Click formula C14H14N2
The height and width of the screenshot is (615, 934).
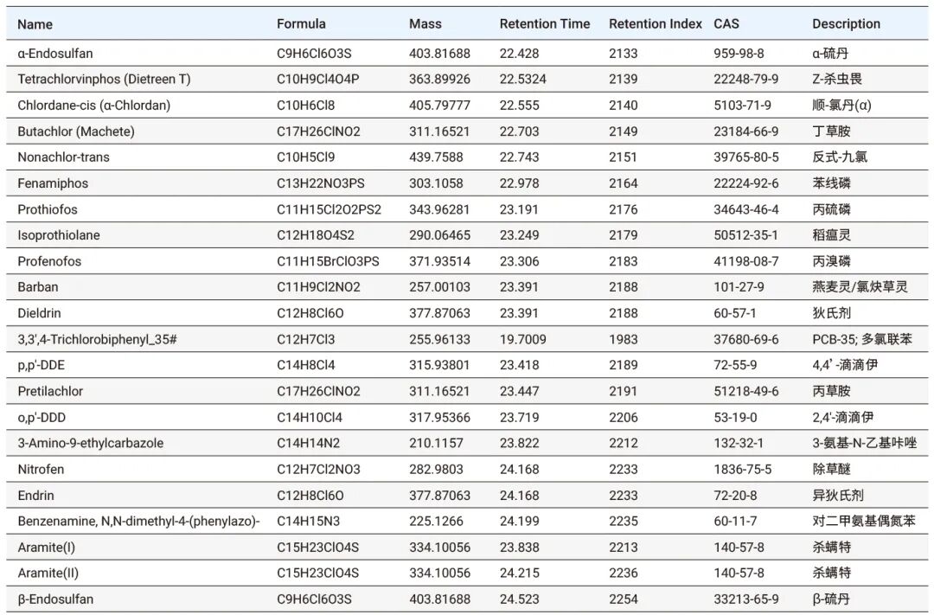click(308, 443)
